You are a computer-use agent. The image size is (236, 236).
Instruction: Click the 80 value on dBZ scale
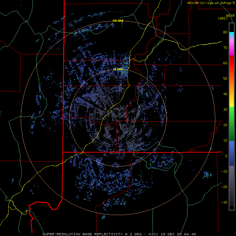pyautogui.click(x=225, y=32)
